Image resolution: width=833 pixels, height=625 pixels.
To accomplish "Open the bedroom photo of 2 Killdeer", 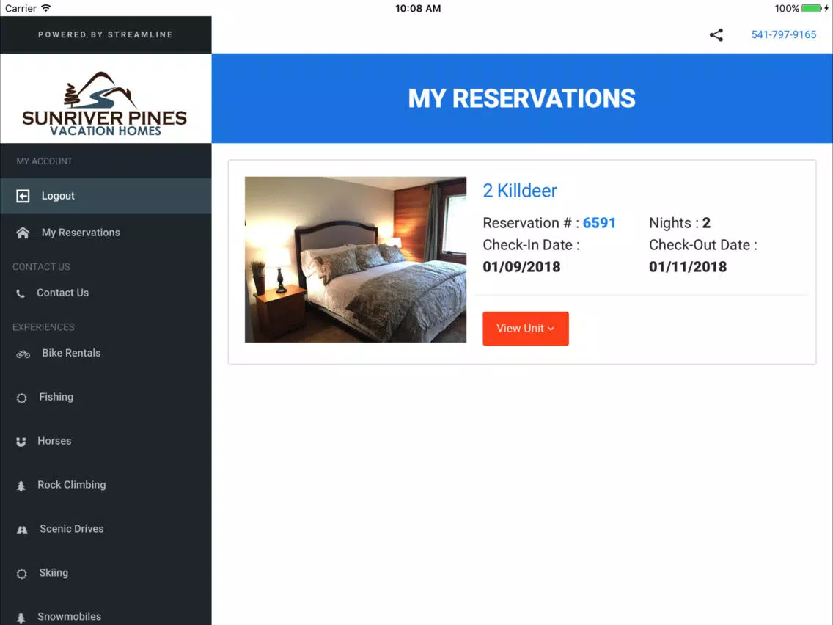I will click(x=356, y=260).
